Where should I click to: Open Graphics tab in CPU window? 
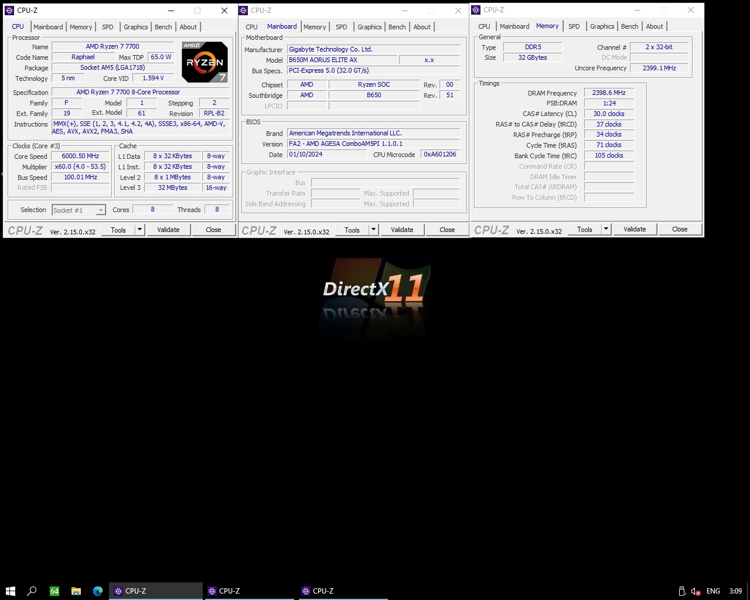(136, 27)
